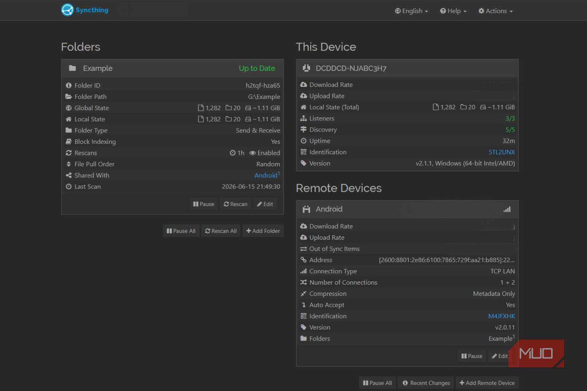Image resolution: width=587 pixels, height=391 pixels.
Task: Click the Folder ID info icon
Action: pos(69,85)
